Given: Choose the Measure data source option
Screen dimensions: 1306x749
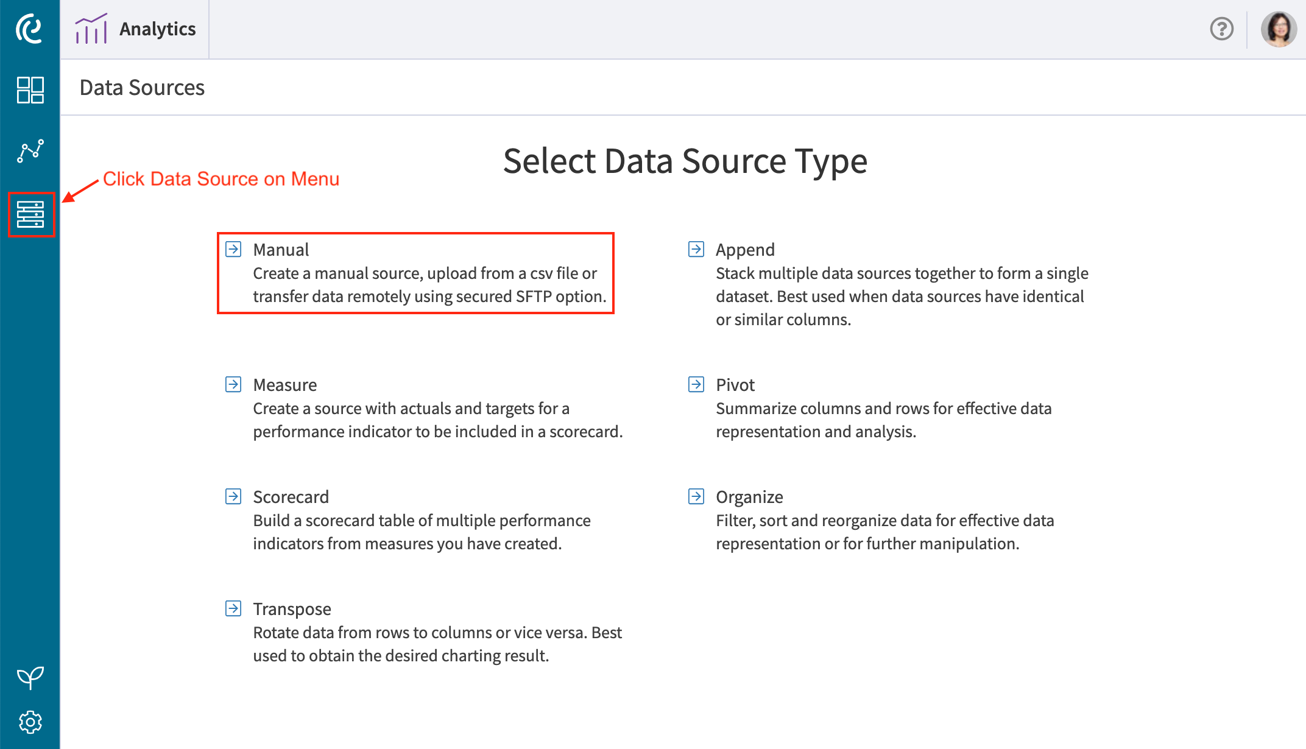Looking at the screenshot, I should pyautogui.click(x=284, y=385).
